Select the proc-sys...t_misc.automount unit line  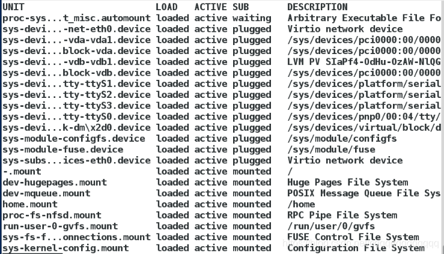click(222, 18)
